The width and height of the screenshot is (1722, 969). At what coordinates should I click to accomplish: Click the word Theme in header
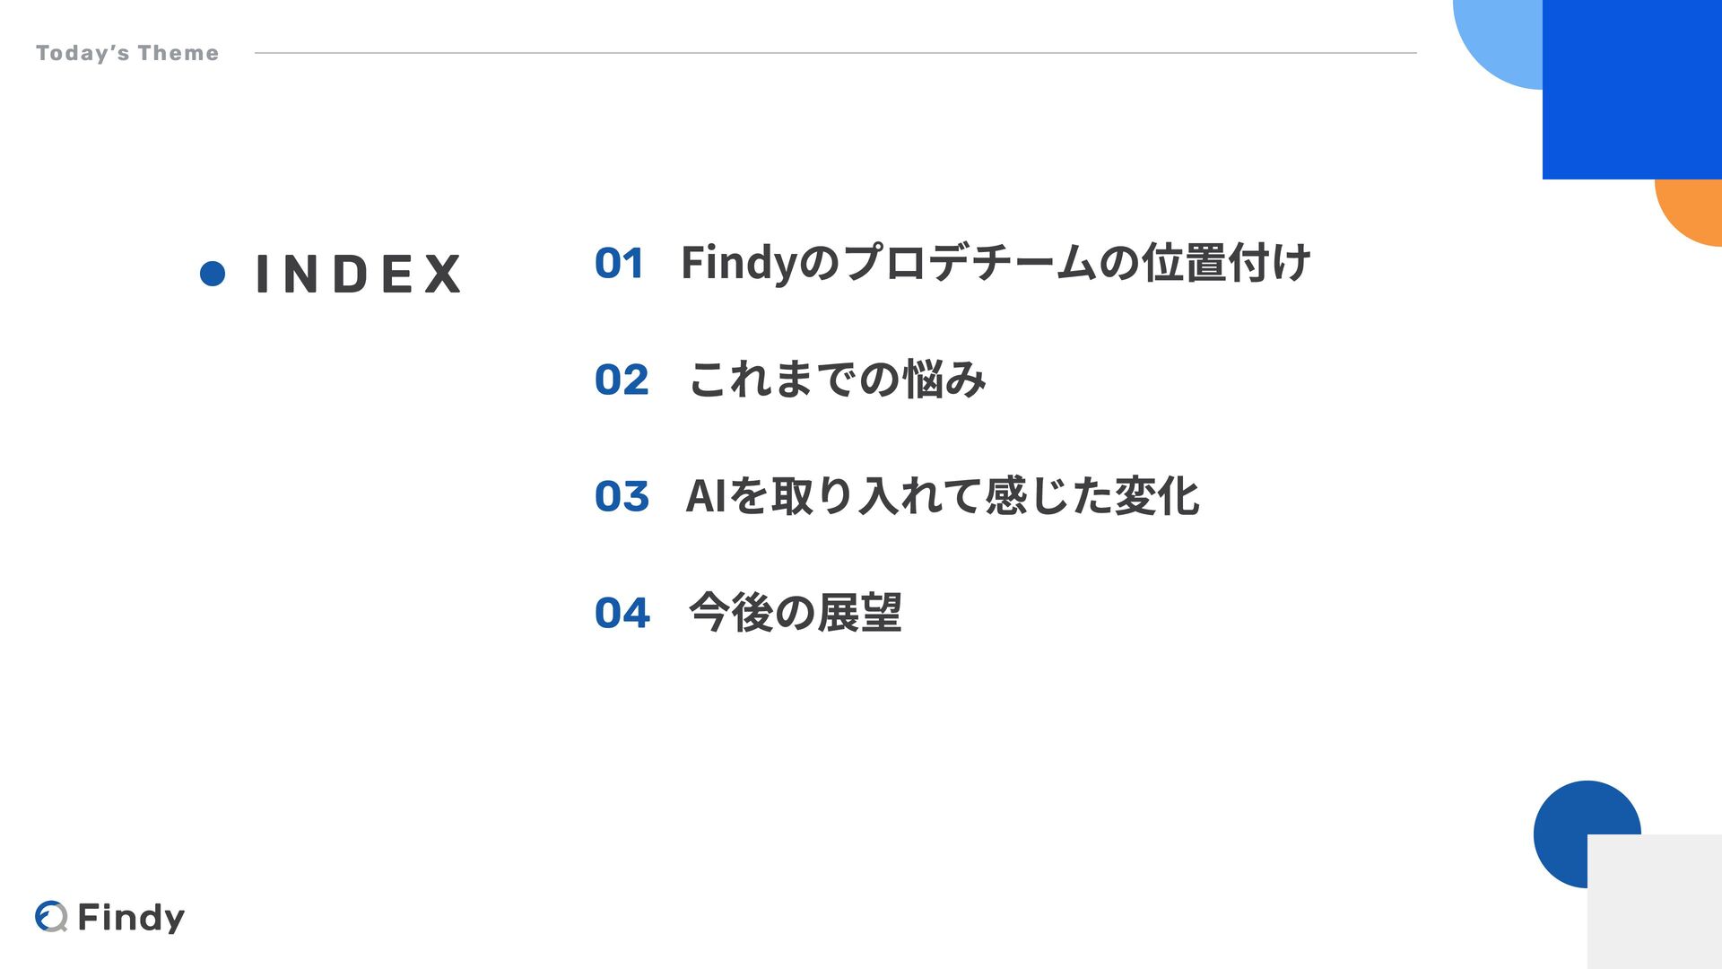click(x=178, y=53)
